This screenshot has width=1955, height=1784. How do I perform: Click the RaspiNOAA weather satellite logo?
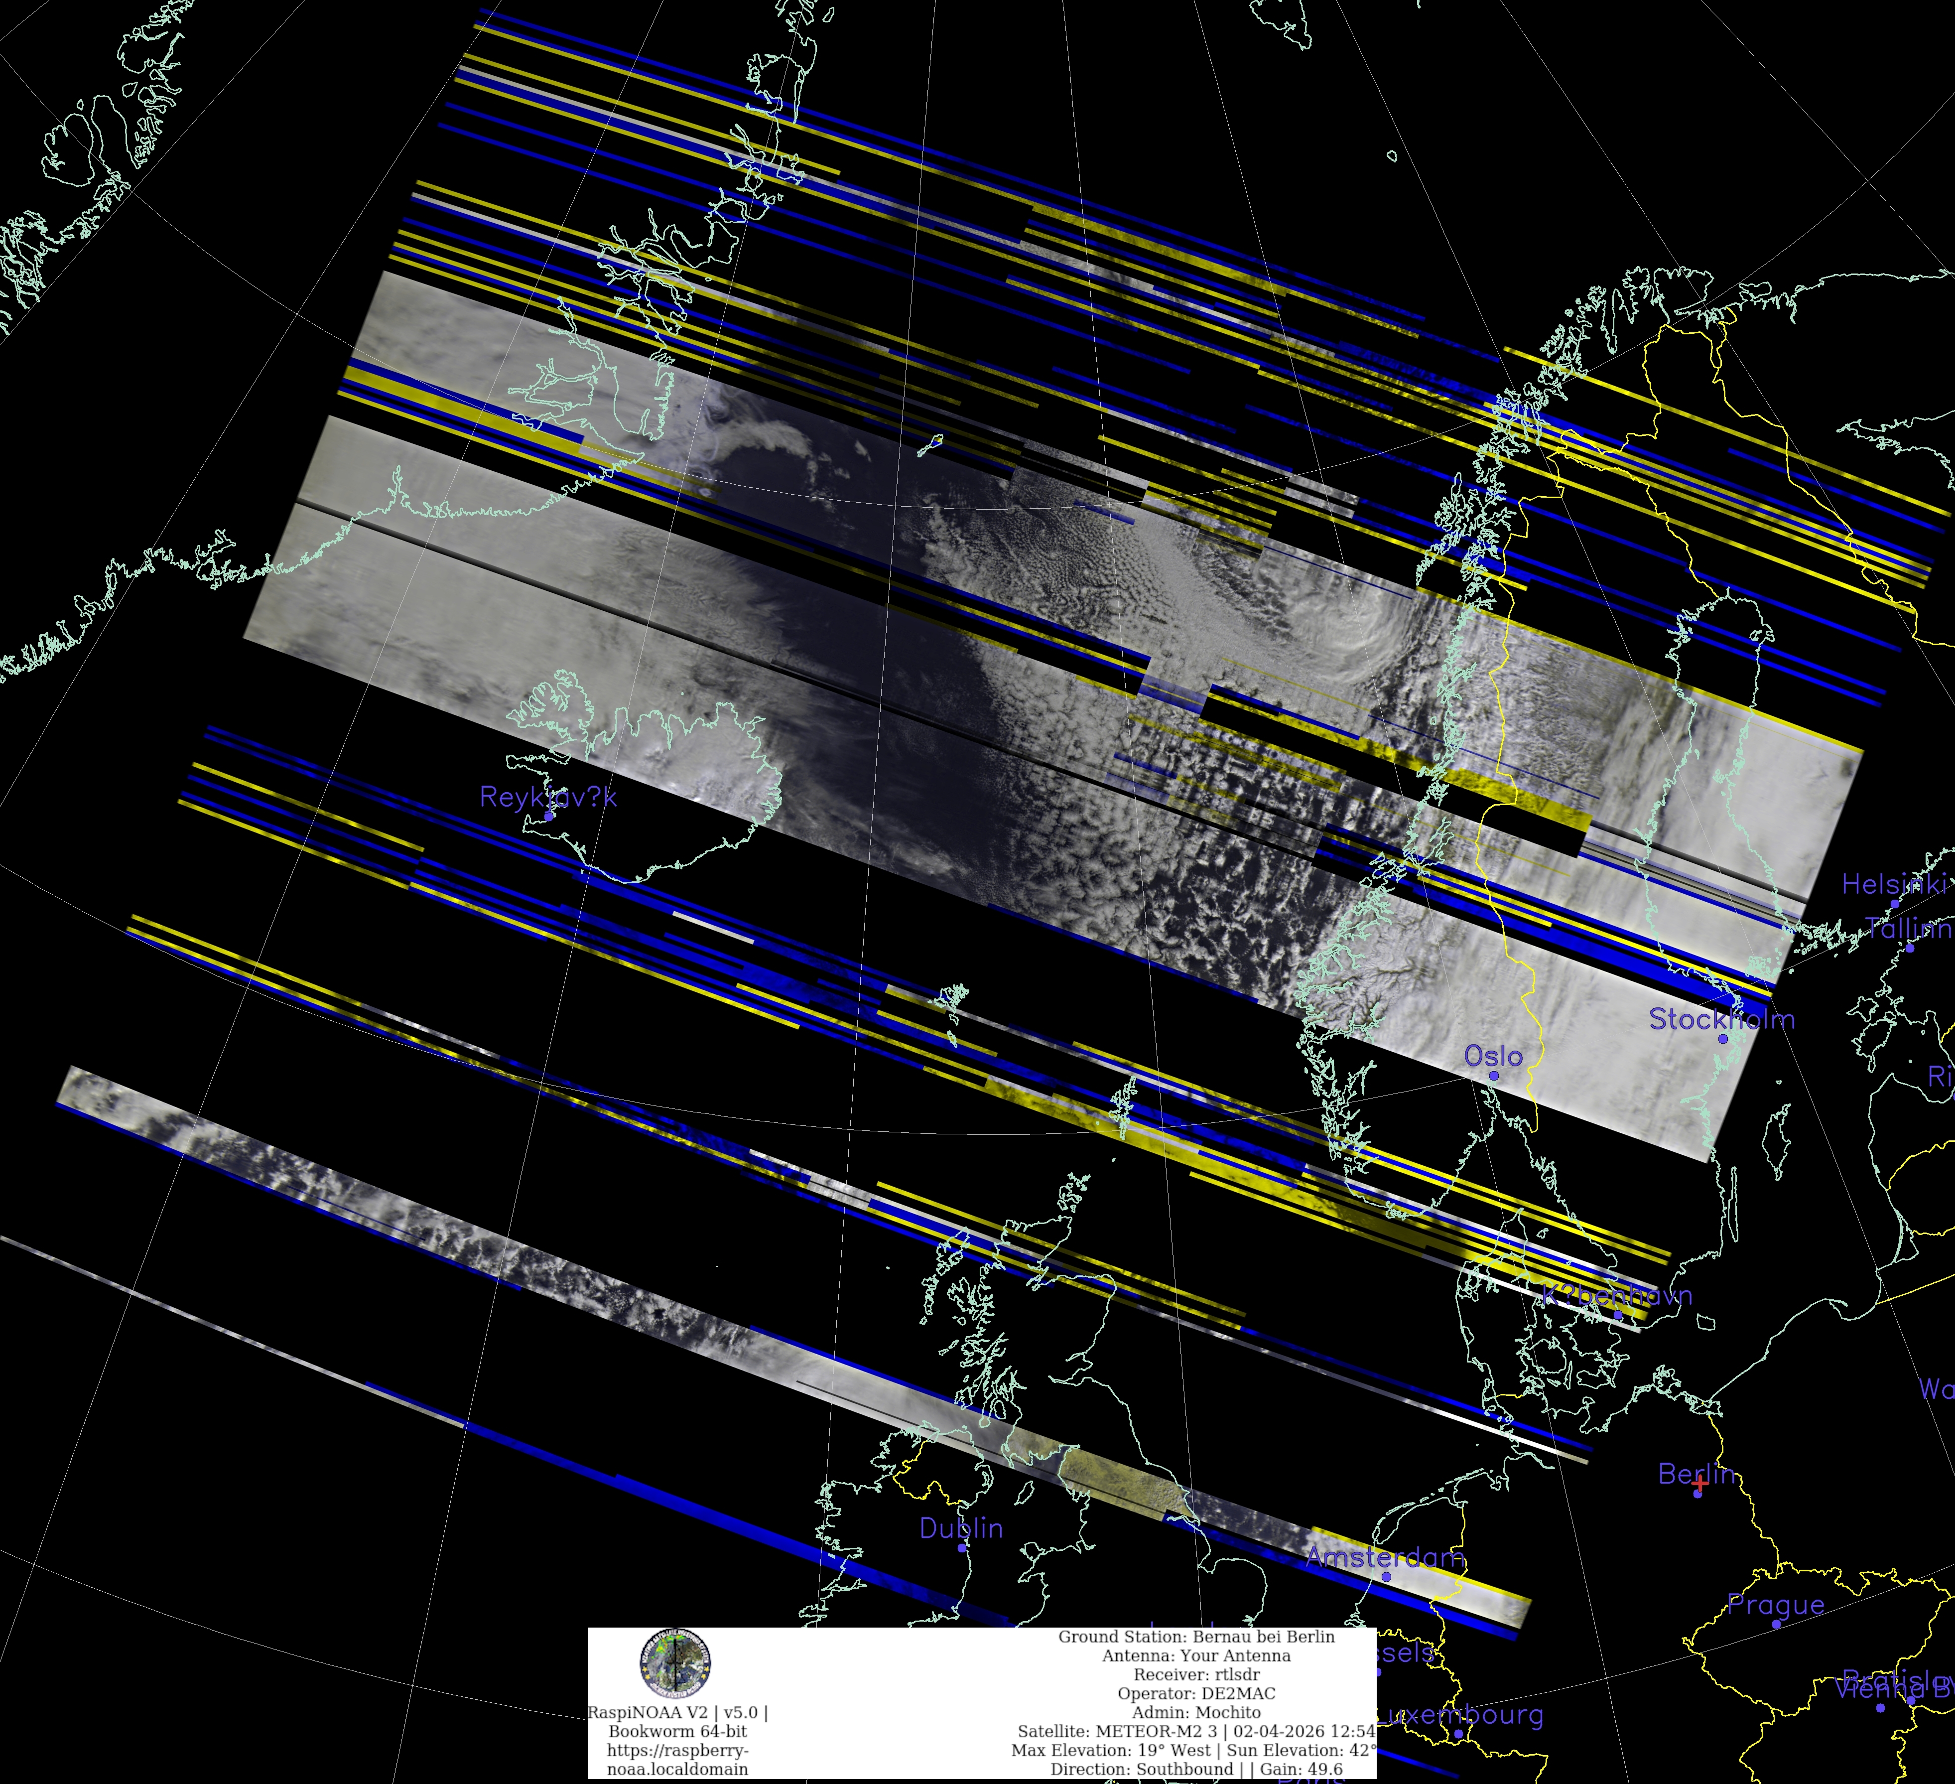tap(675, 1663)
